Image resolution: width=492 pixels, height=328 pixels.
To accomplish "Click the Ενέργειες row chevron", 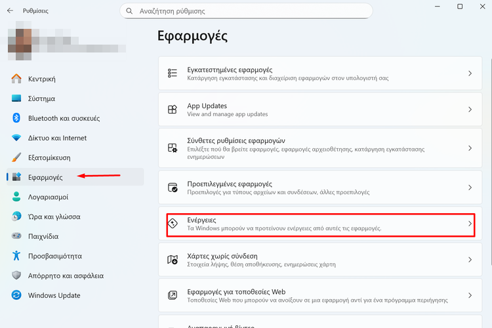I will tap(470, 224).
